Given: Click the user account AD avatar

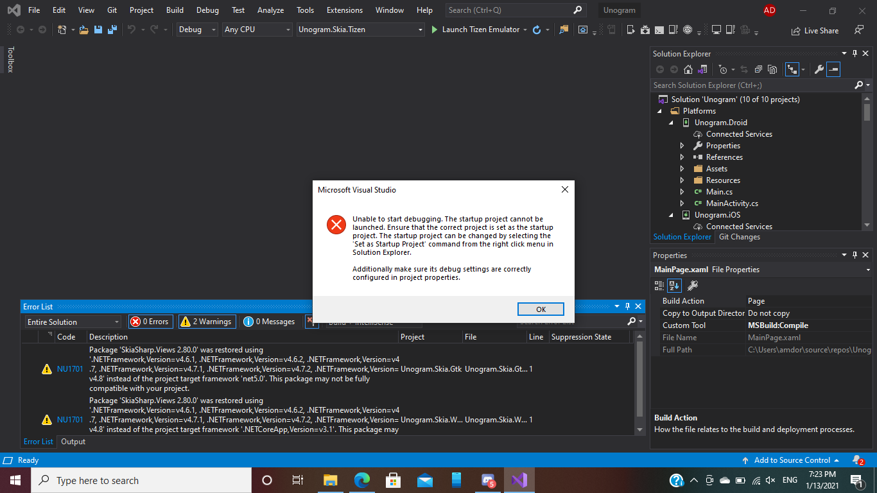Looking at the screenshot, I should click(770, 10).
